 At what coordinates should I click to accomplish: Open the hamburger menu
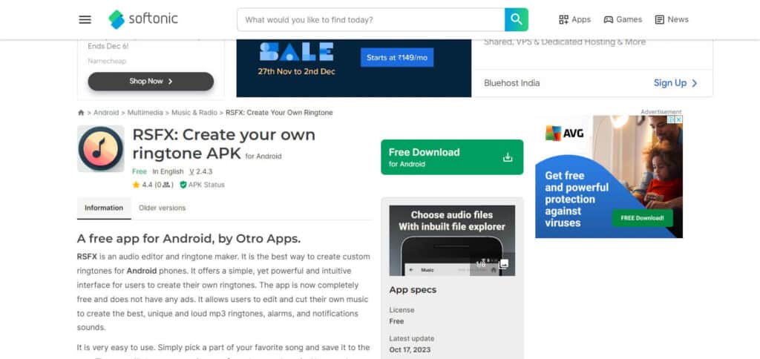tap(85, 19)
